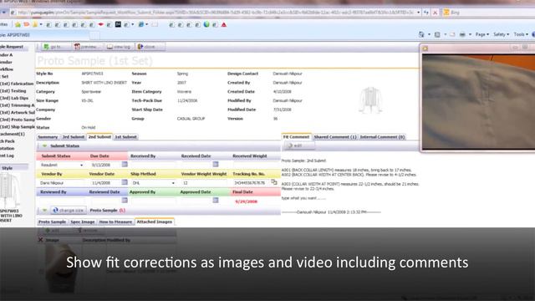Open the Print options dropdown arrow

[470, 34]
